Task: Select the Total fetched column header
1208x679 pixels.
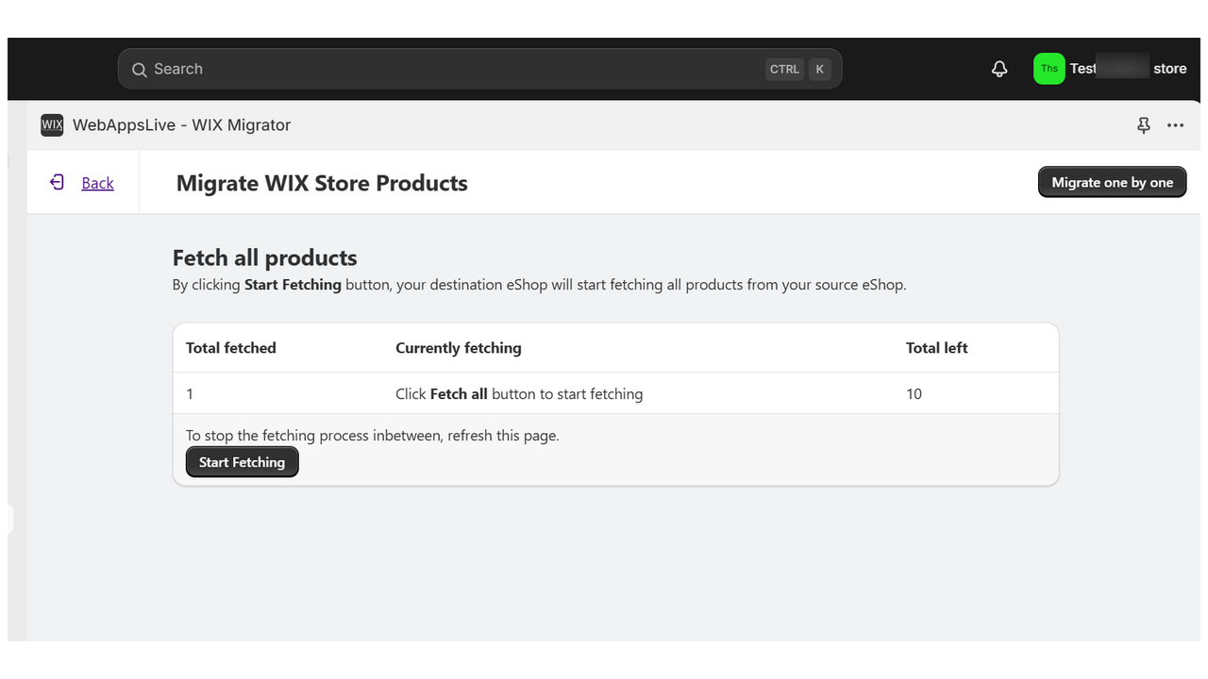Action: 231,348
